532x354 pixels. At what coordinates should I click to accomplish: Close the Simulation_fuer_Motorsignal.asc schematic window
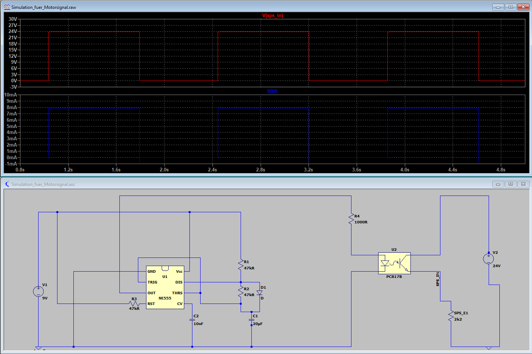pos(523,184)
